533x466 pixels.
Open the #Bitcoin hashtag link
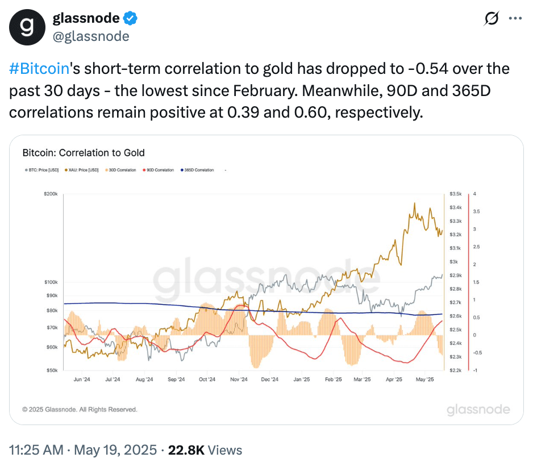point(39,69)
